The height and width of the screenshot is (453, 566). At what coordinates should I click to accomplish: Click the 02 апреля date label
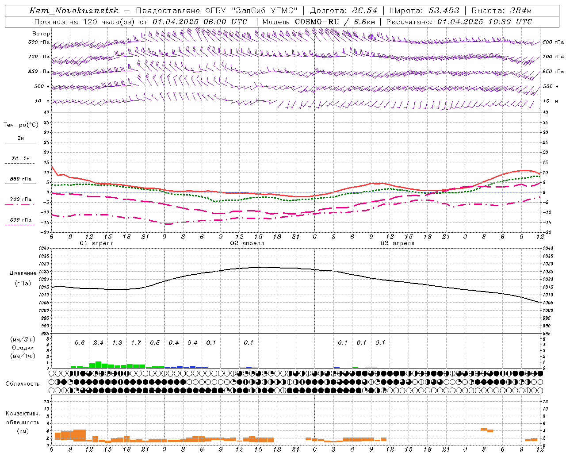pyautogui.click(x=247, y=243)
